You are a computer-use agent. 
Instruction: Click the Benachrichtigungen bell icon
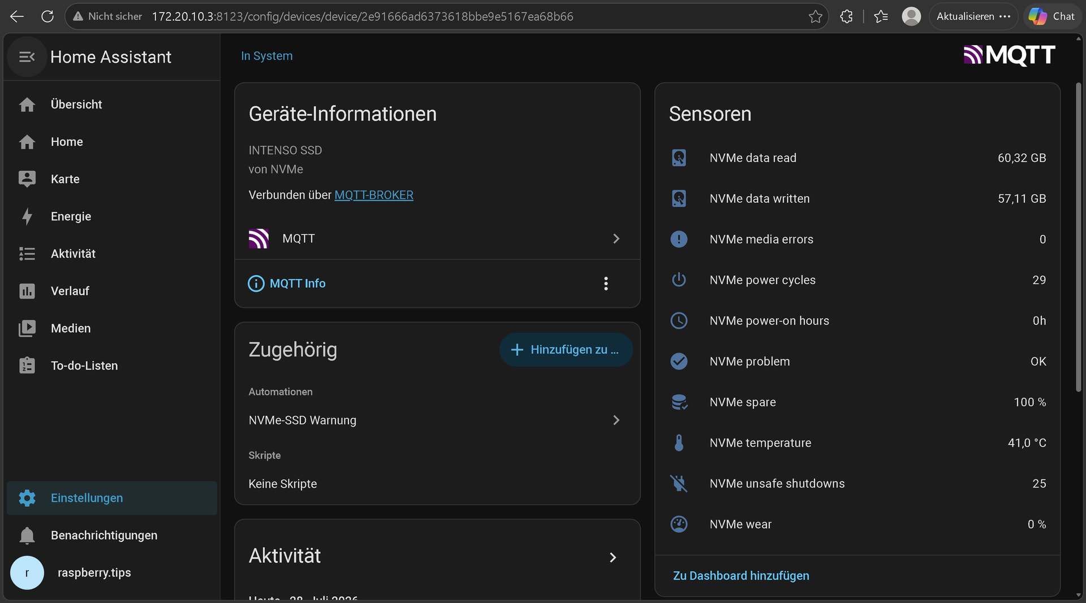(x=27, y=535)
